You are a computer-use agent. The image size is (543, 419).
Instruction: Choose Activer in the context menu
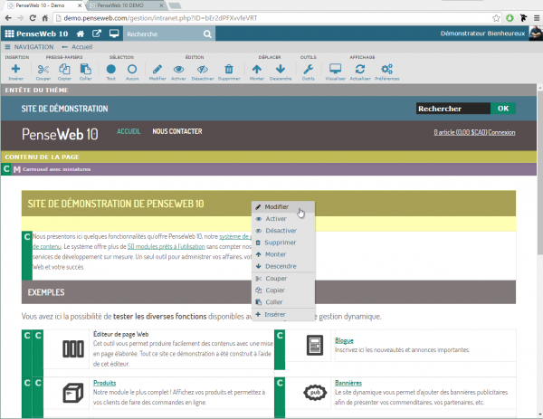283,218
